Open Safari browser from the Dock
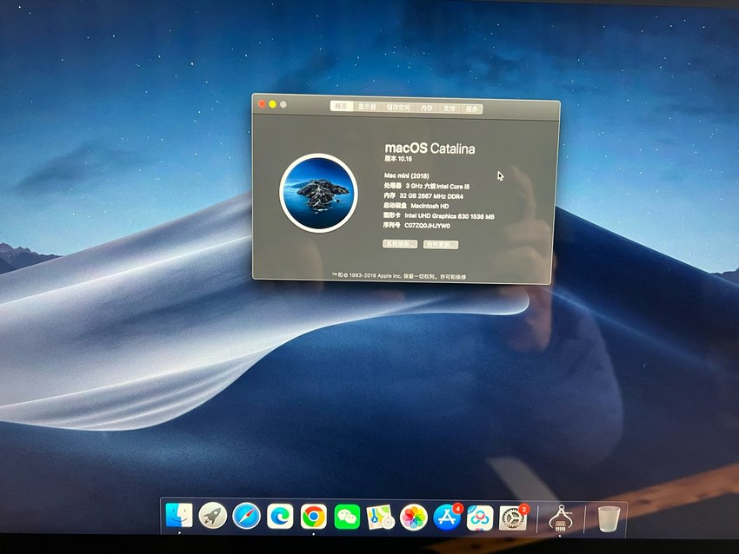The height and width of the screenshot is (554, 739). tap(246, 517)
